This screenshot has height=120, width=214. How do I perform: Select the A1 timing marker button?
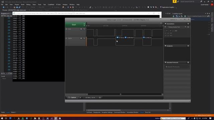(x=167, y=31)
